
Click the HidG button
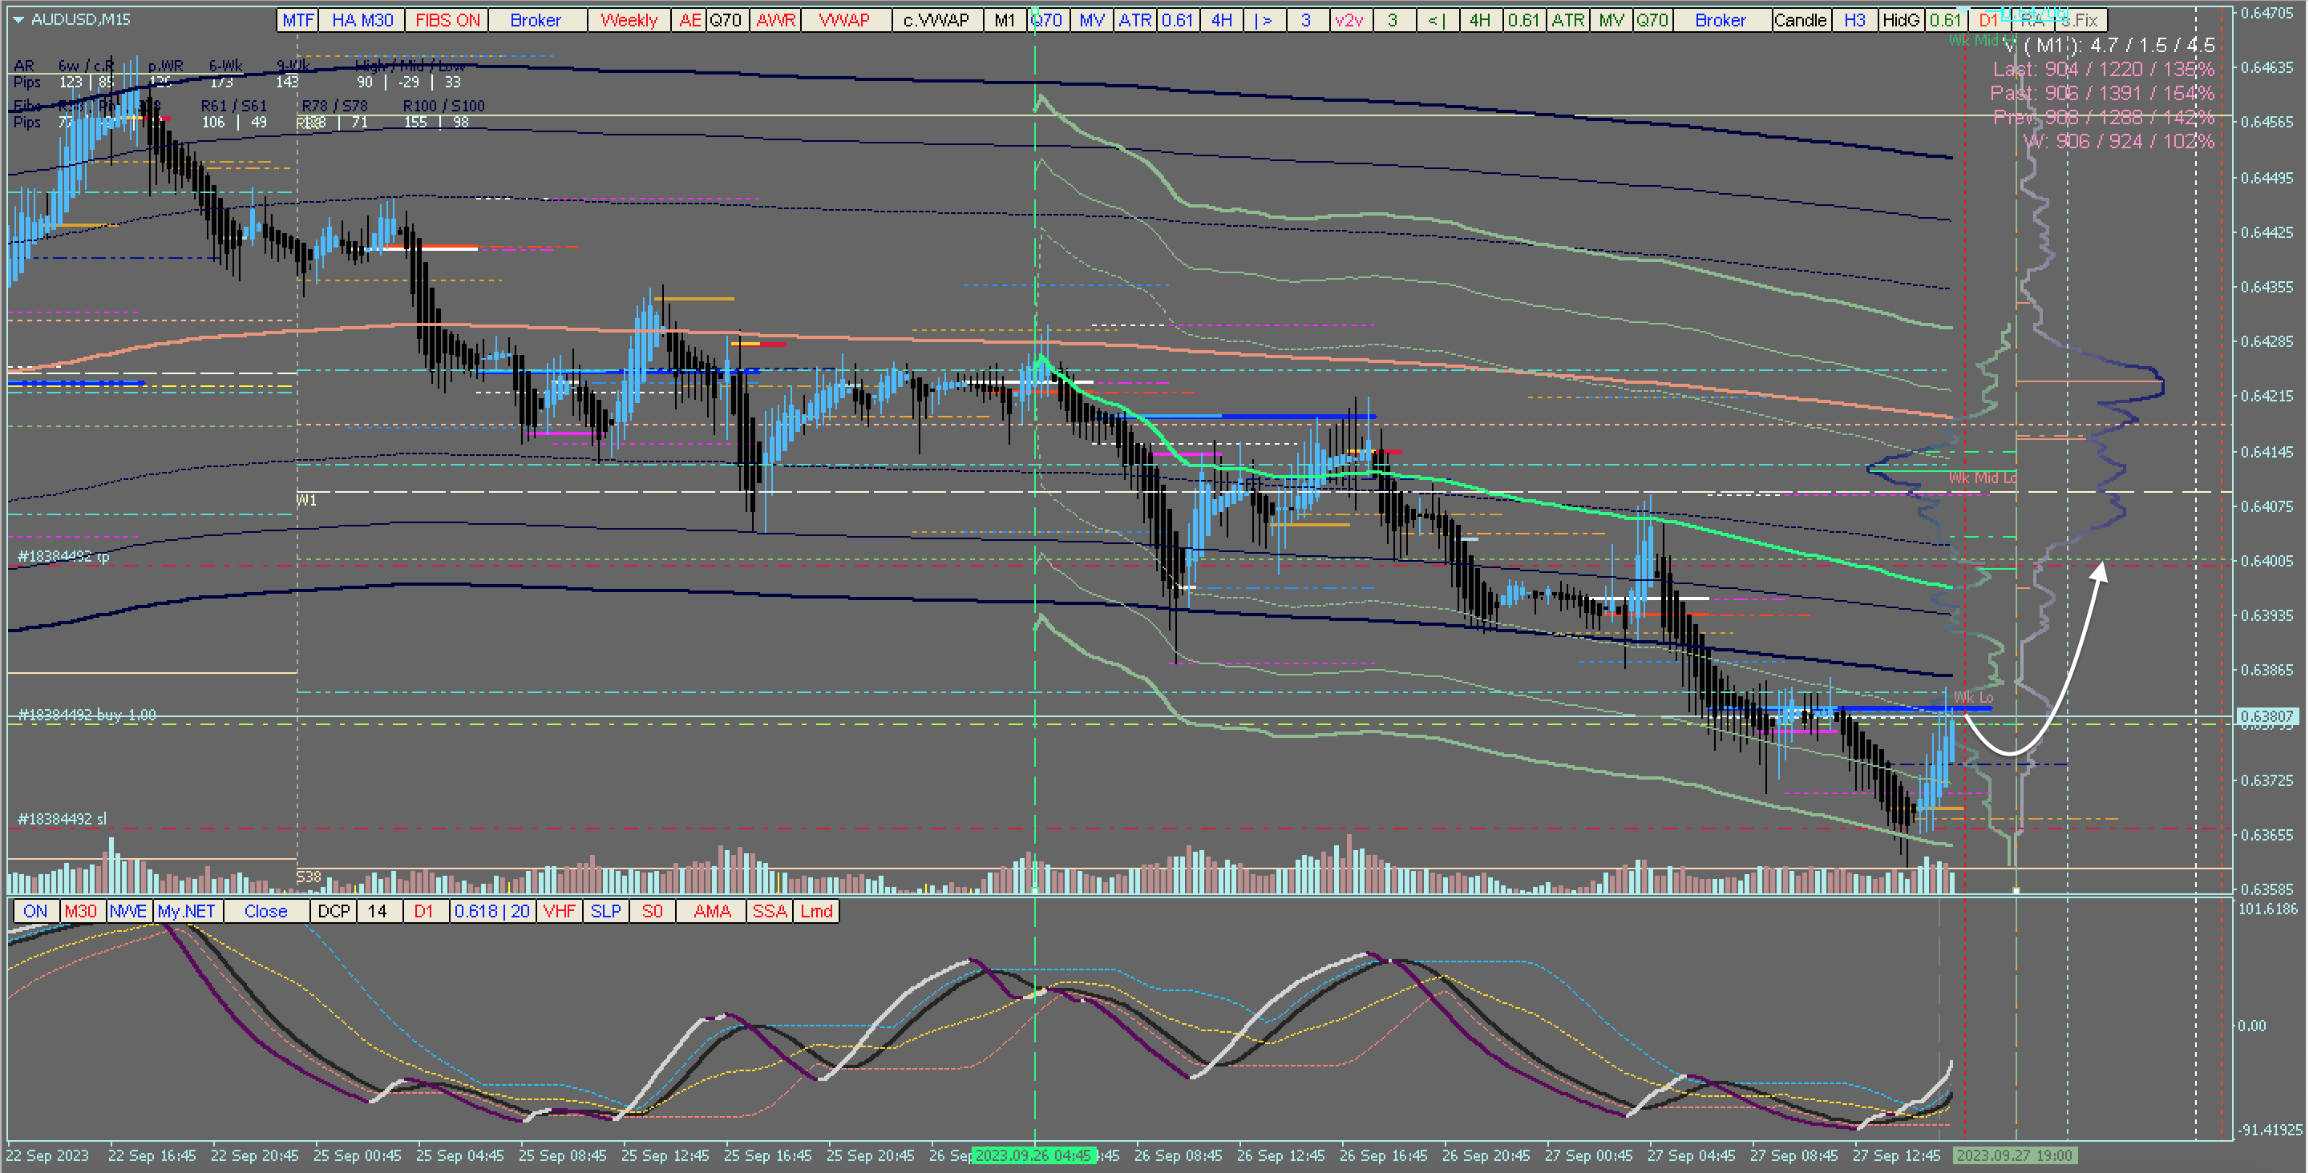[x=1900, y=20]
